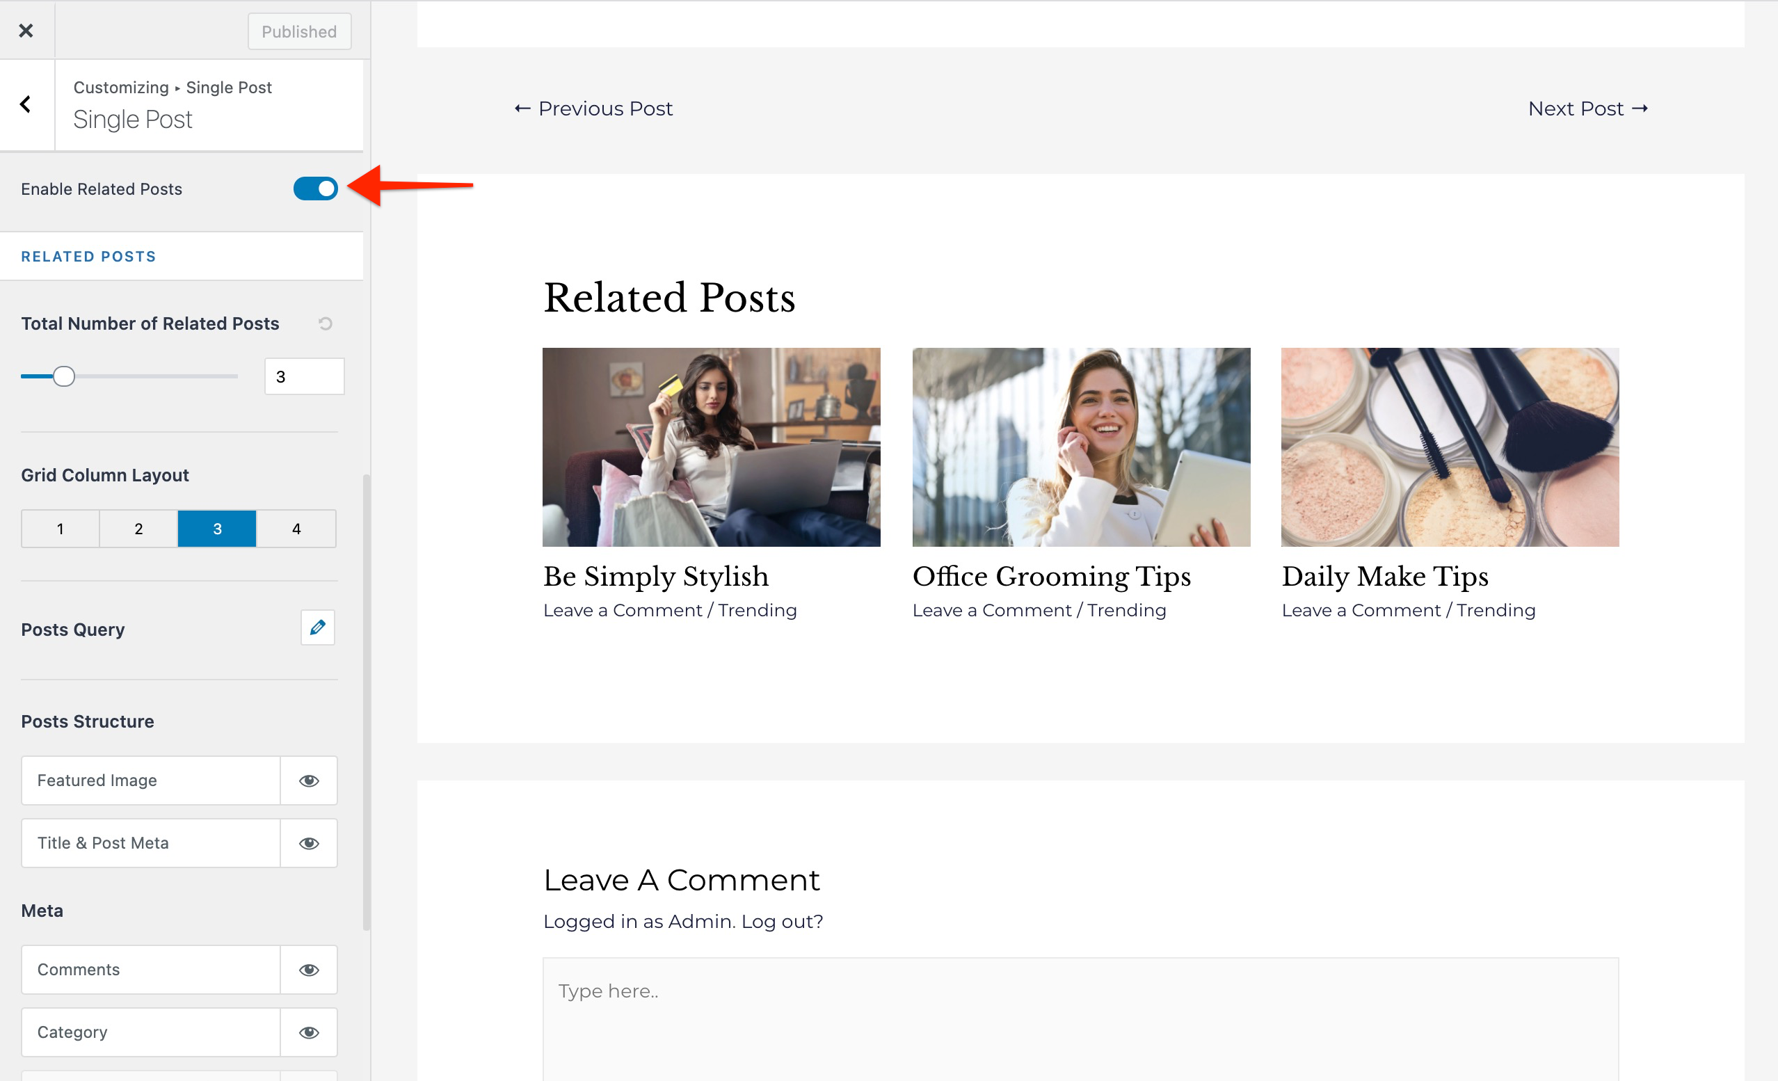Click Leave a Comment under Daily Make Tips
This screenshot has height=1081, width=1778.
click(x=1361, y=610)
